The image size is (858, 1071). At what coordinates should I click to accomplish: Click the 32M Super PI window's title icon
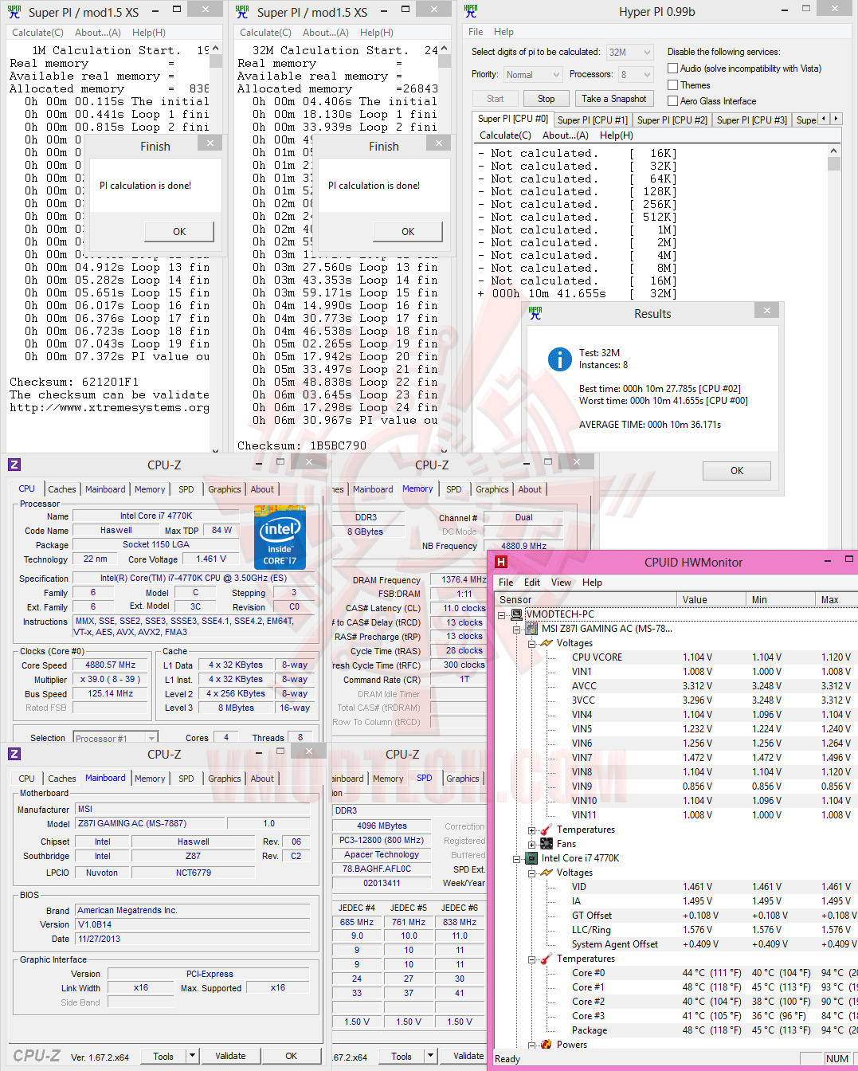click(242, 12)
